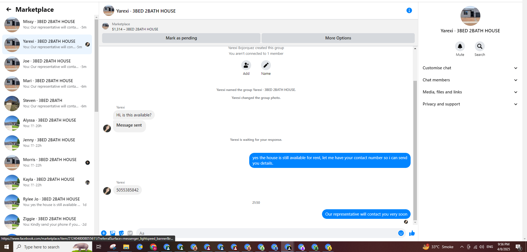Expand Privacy and support section
527x252 pixels.
(470, 104)
